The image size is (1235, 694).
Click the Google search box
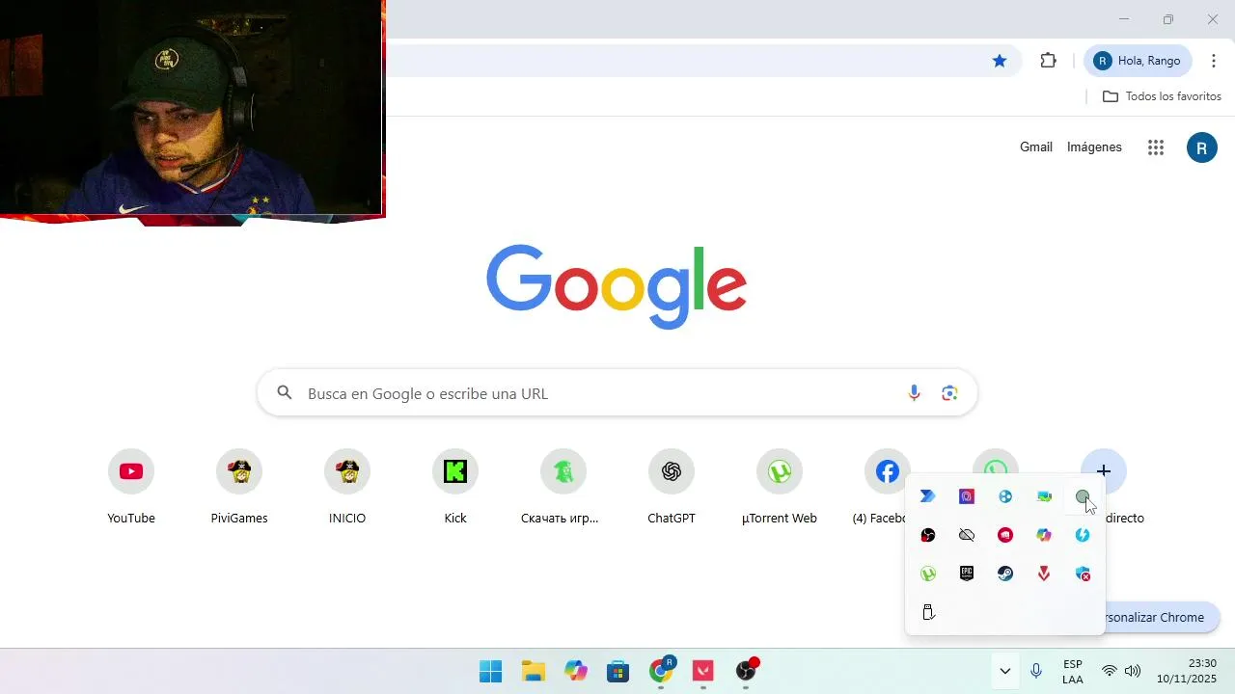tap(617, 393)
